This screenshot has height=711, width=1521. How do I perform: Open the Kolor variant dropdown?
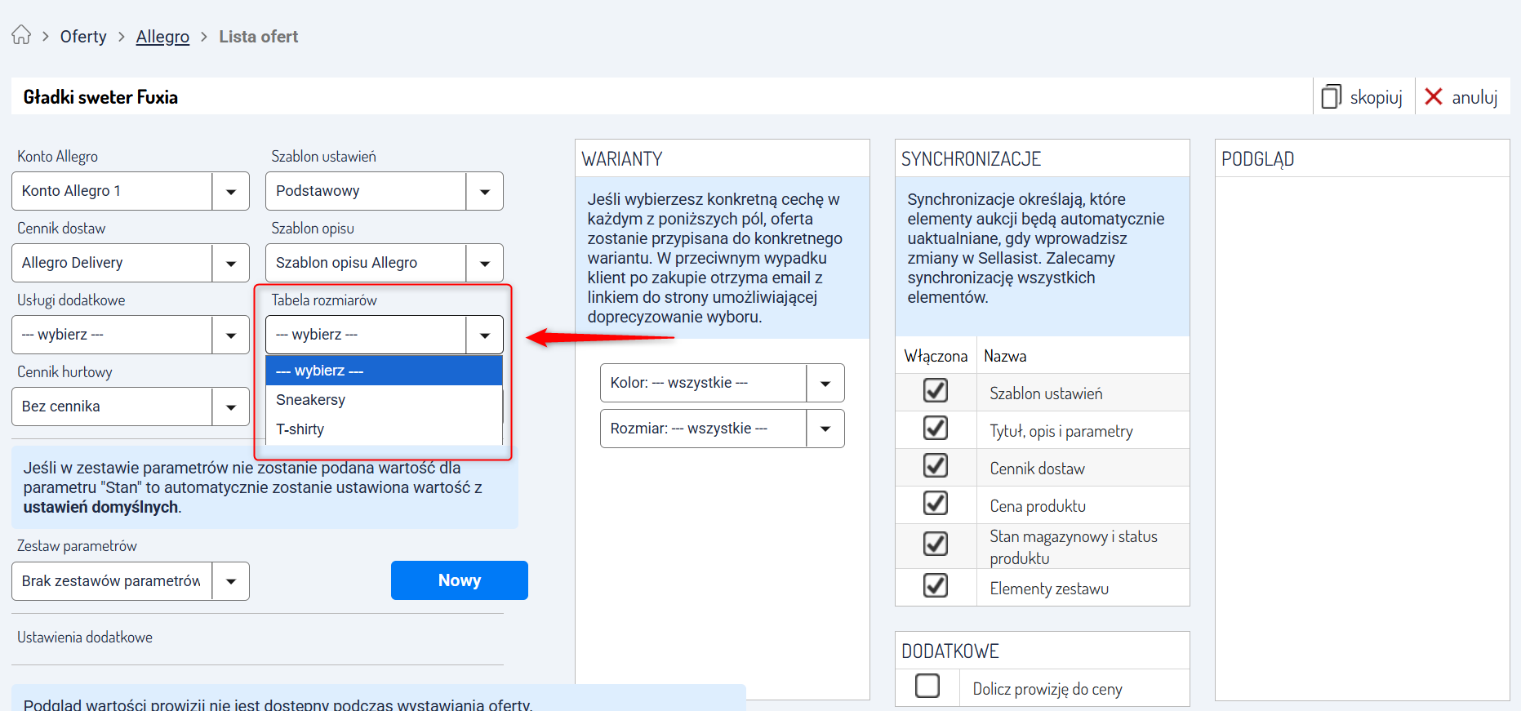pyautogui.click(x=825, y=384)
